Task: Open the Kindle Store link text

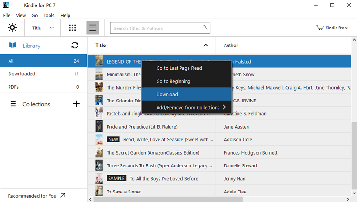Action: [337, 28]
